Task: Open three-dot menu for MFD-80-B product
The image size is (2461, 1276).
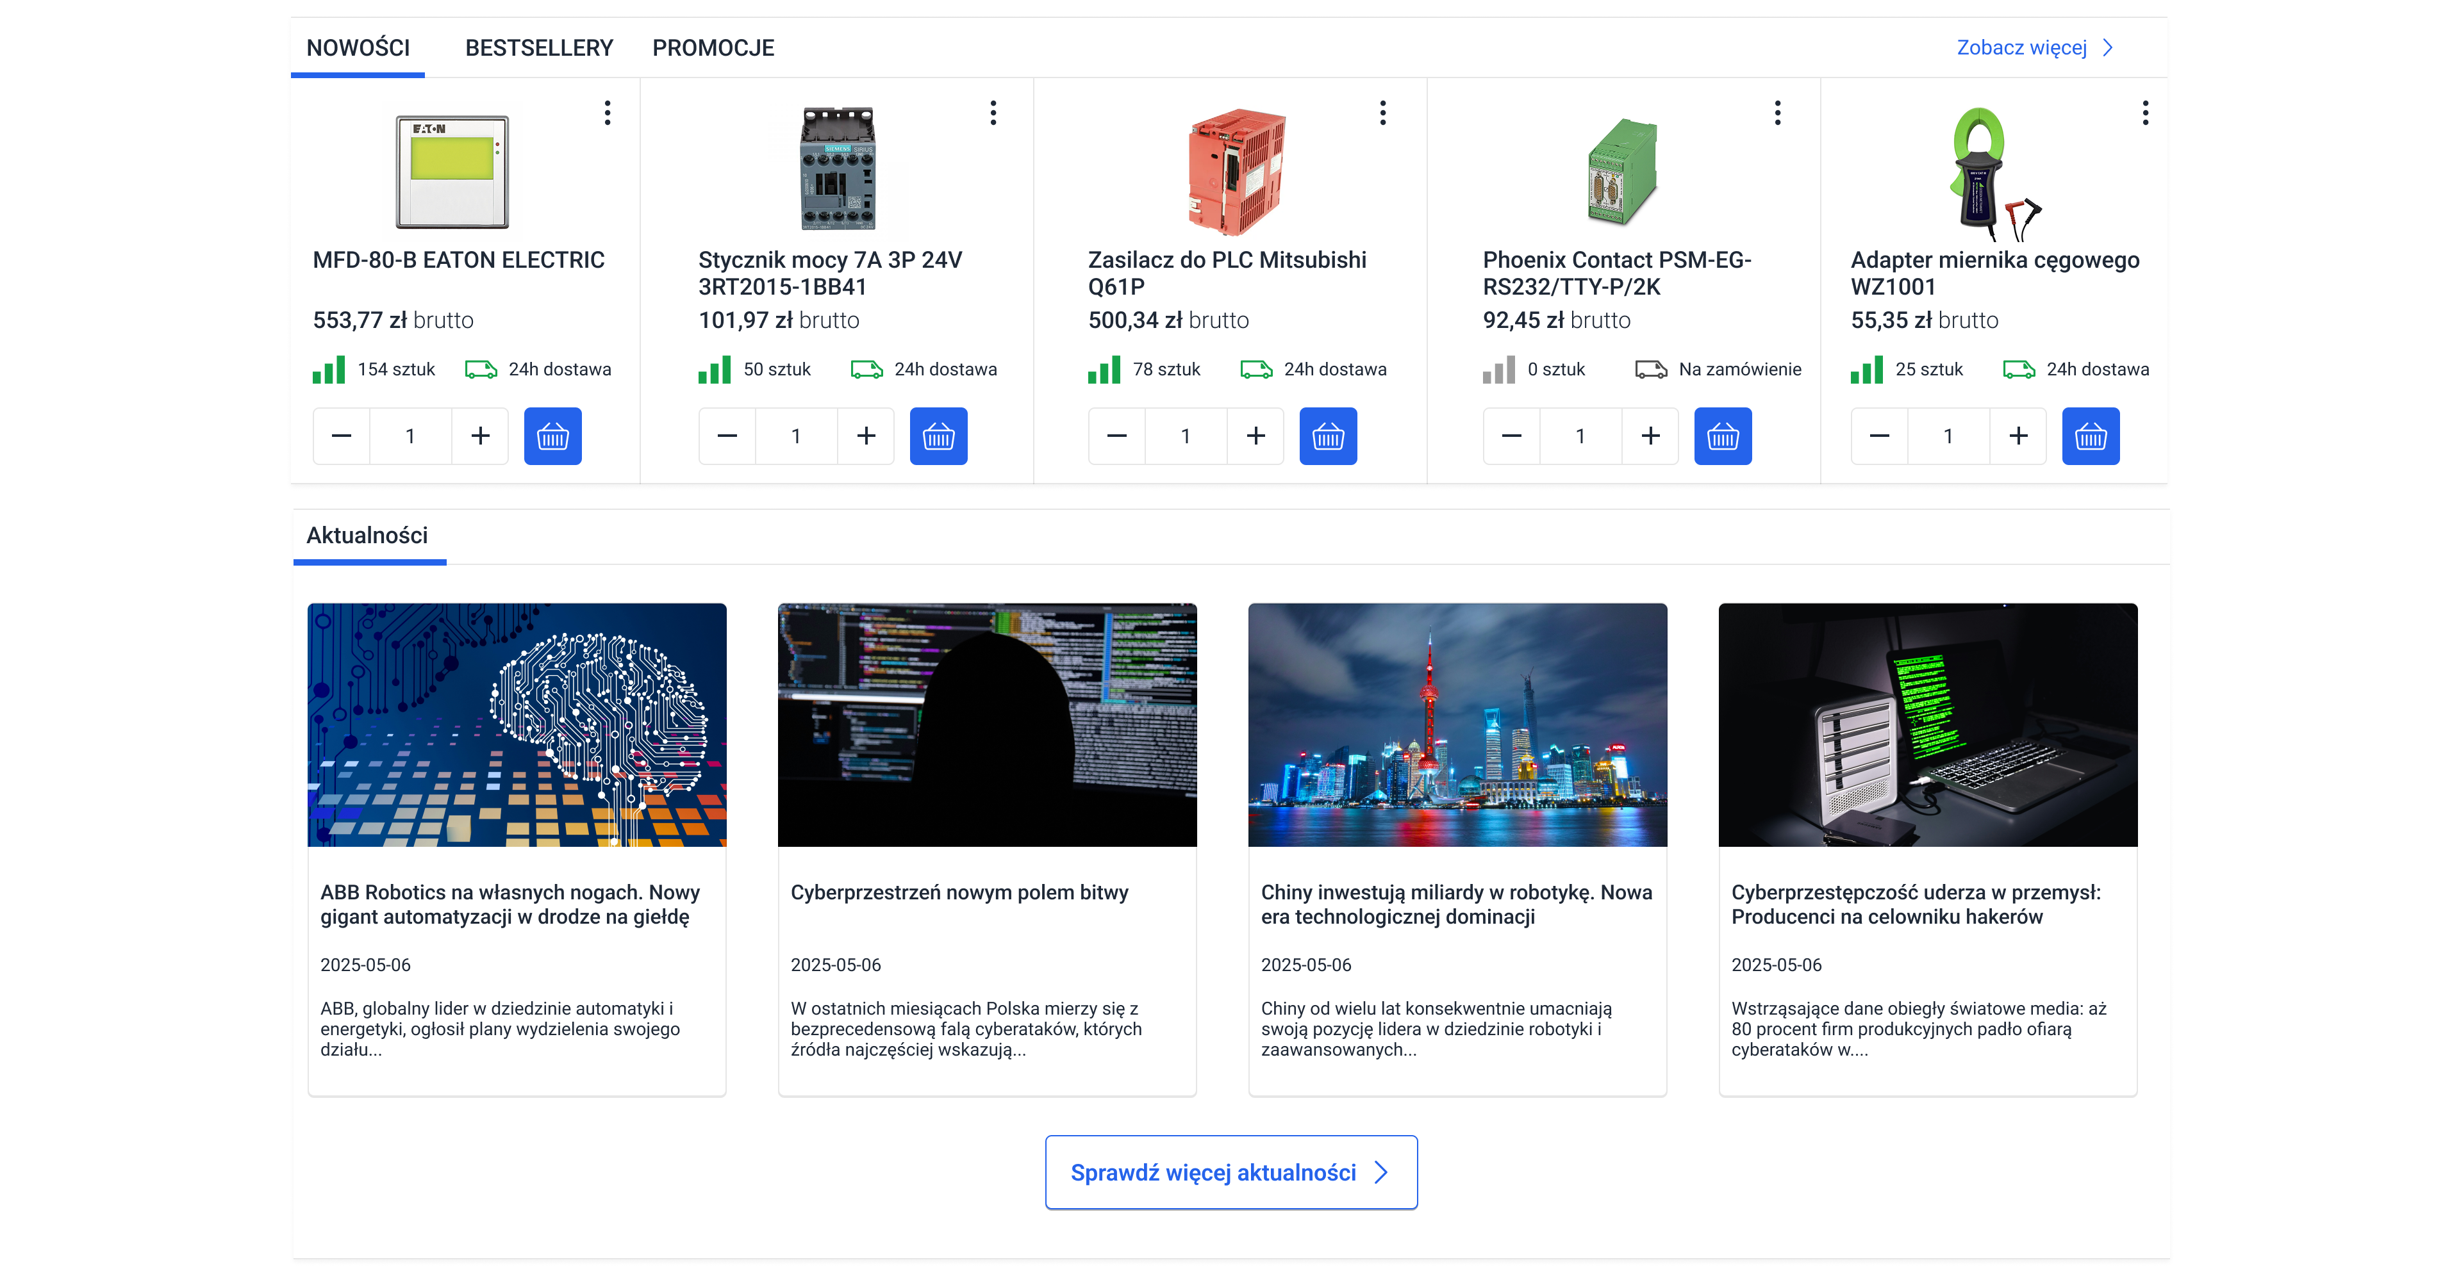Action: tap(607, 113)
